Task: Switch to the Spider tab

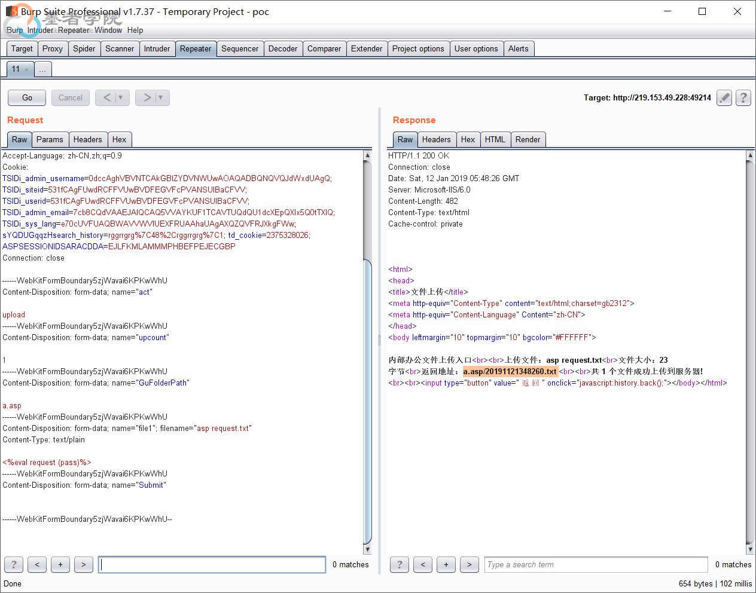Action: tap(84, 49)
